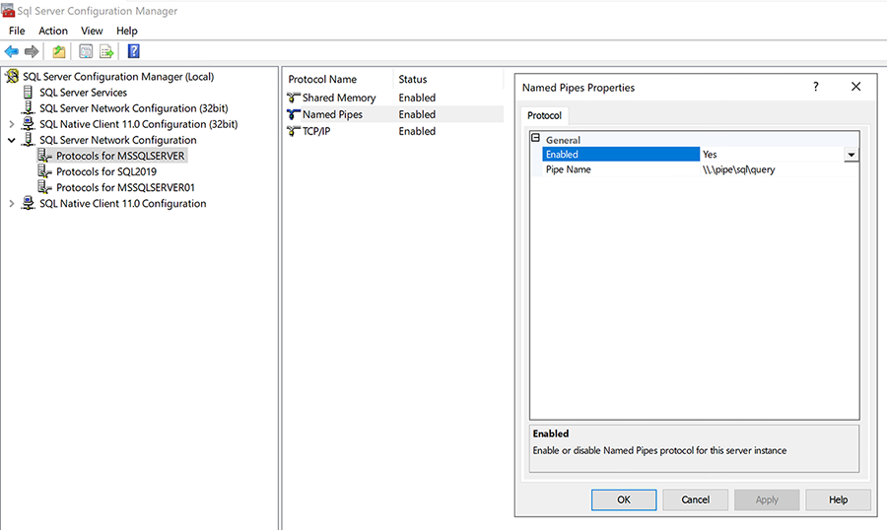The width and height of the screenshot is (887, 530).
Task: Select the Shared Memory protocol icon
Action: 294,99
